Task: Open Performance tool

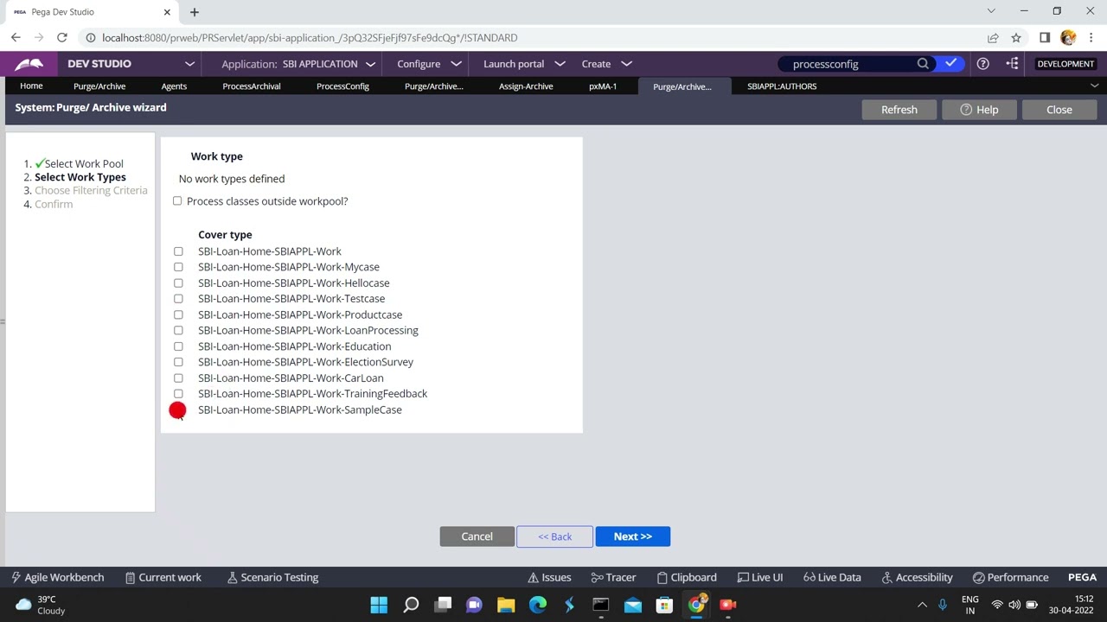Action: (x=1010, y=577)
